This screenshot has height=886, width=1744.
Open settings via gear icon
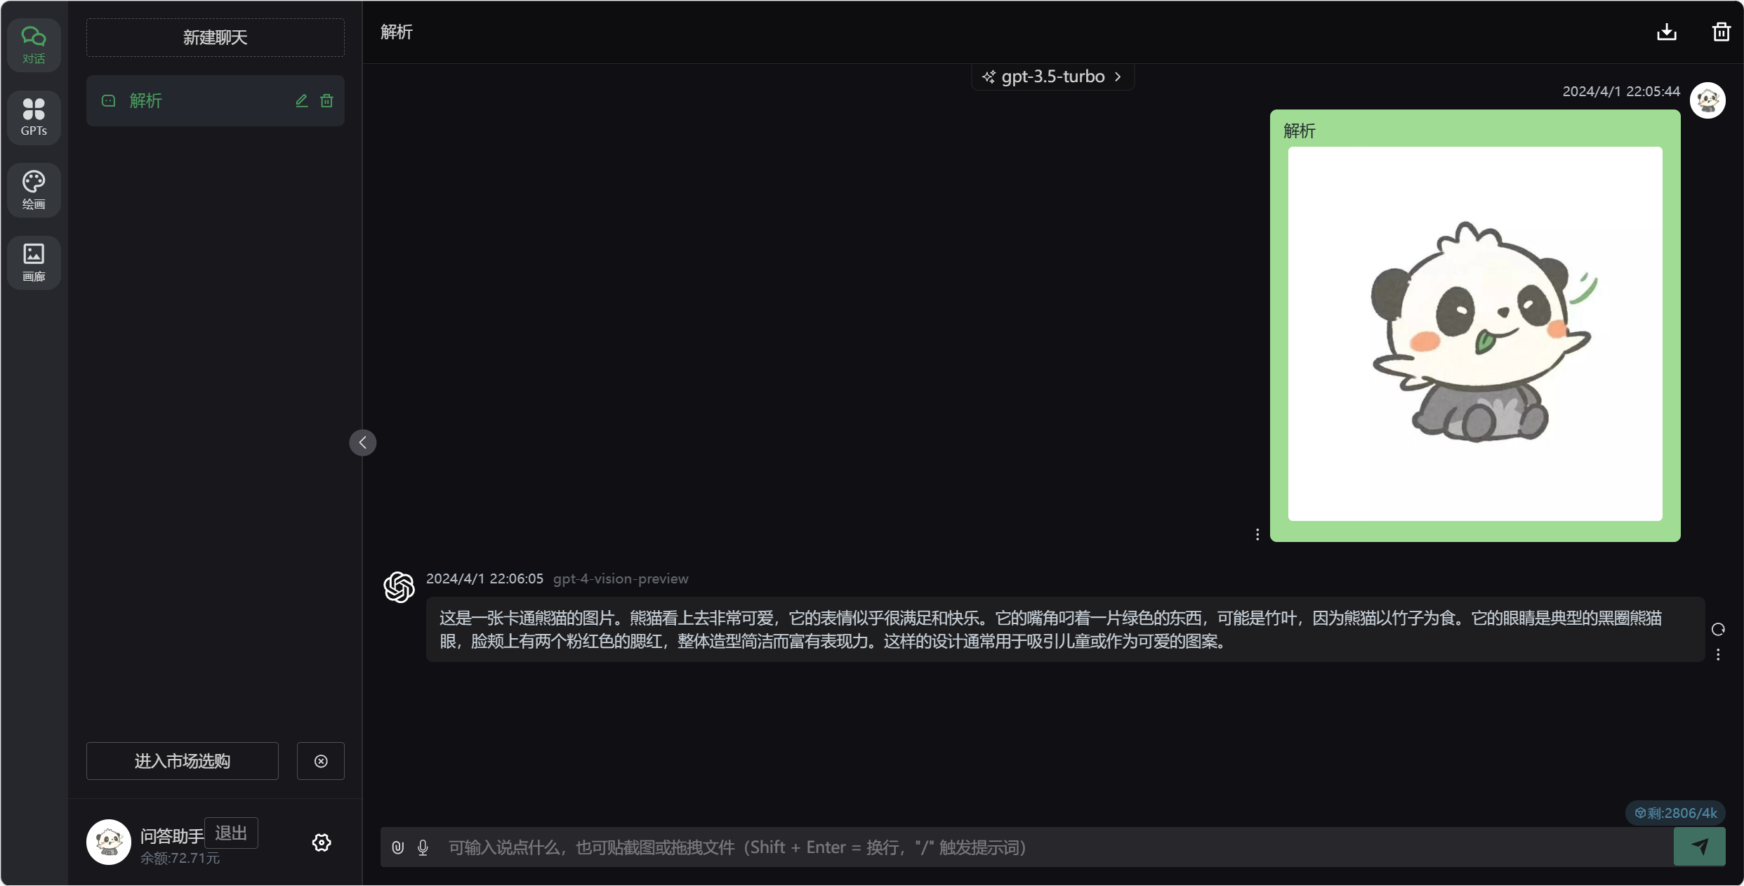(322, 842)
